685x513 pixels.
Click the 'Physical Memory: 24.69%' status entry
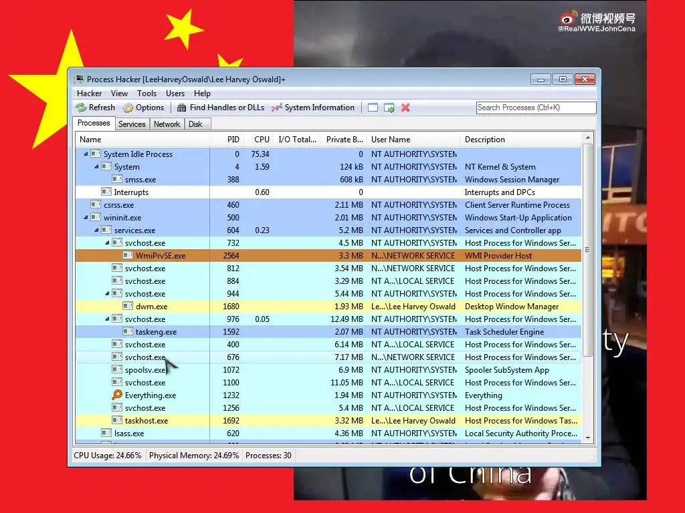click(x=194, y=455)
